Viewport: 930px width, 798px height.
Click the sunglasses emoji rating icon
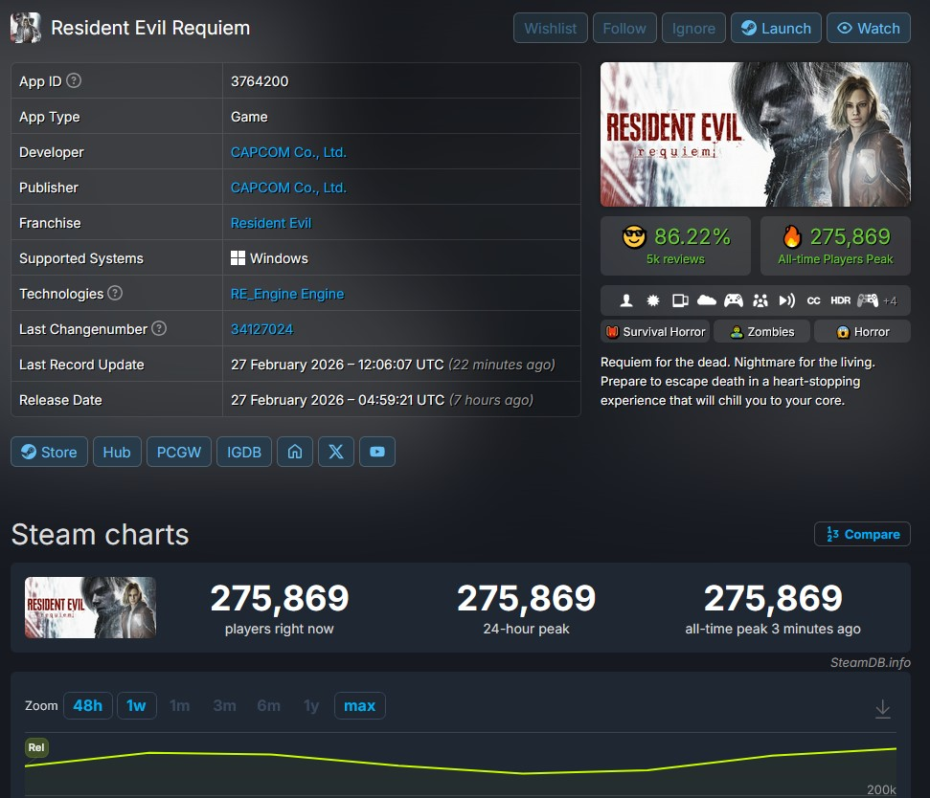tap(634, 237)
